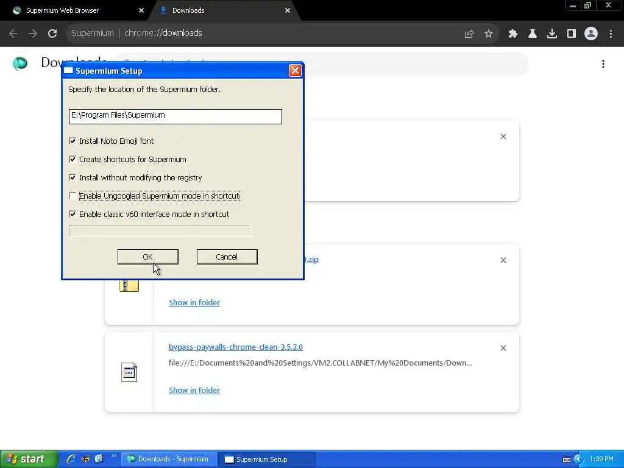The image size is (624, 468).
Task: Click the language bar keyboard icon in tray
Action: click(x=566, y=459)
